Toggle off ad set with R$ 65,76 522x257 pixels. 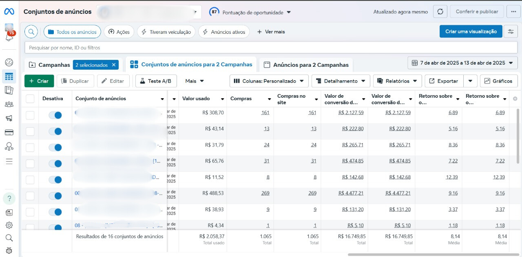coord(55,164)
